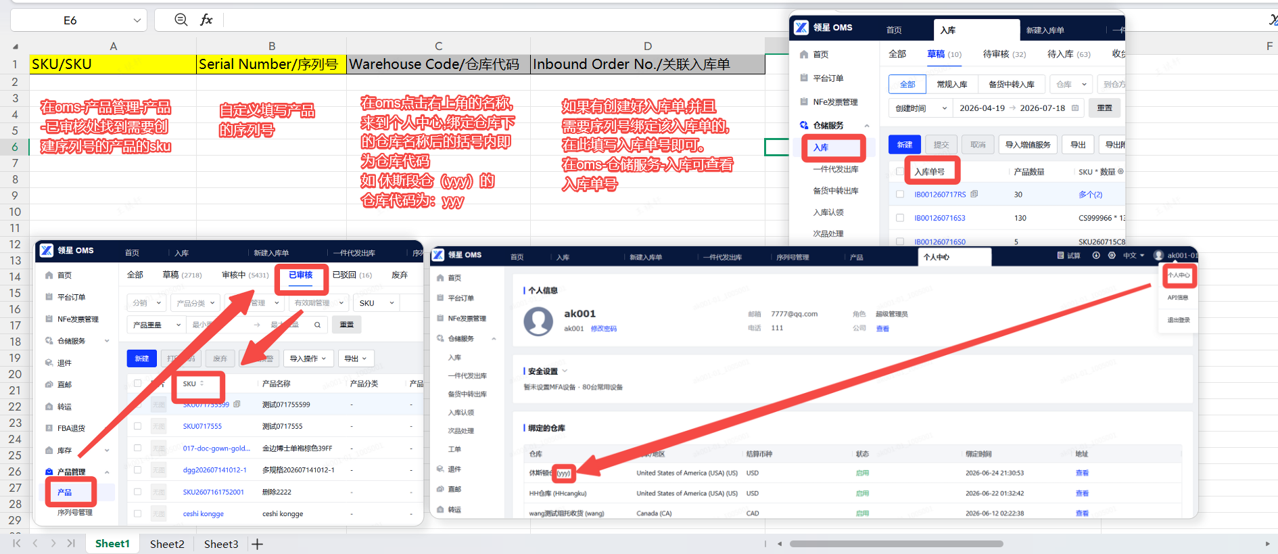Open the 产品重量 dropdown in the product list picture

point(156,325)
